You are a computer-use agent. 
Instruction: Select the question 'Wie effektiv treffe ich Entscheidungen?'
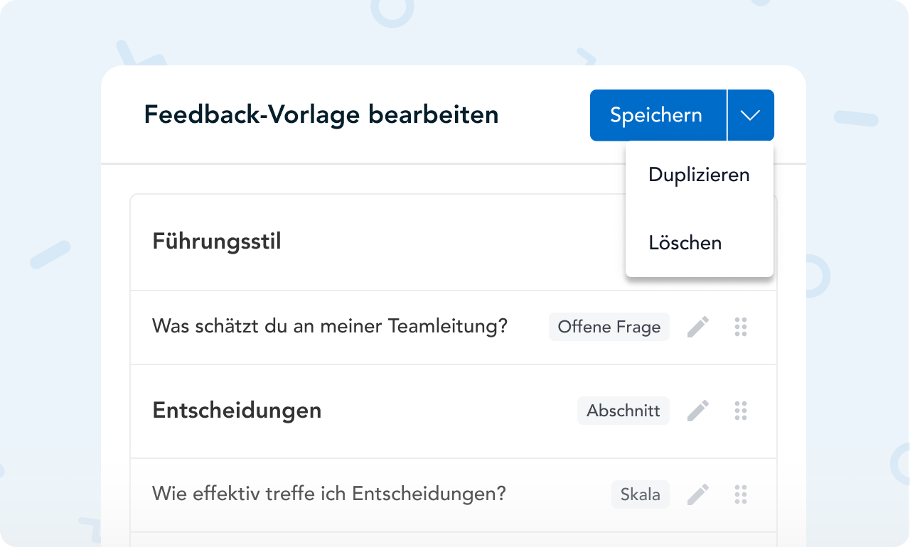click(x=329, y=494)
